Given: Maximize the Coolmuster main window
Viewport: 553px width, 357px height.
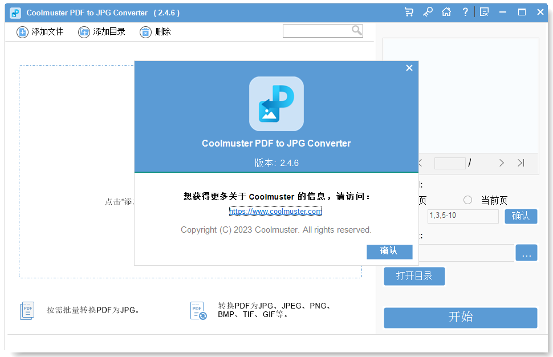Looking at the screenshot, I should click(522, 13).
